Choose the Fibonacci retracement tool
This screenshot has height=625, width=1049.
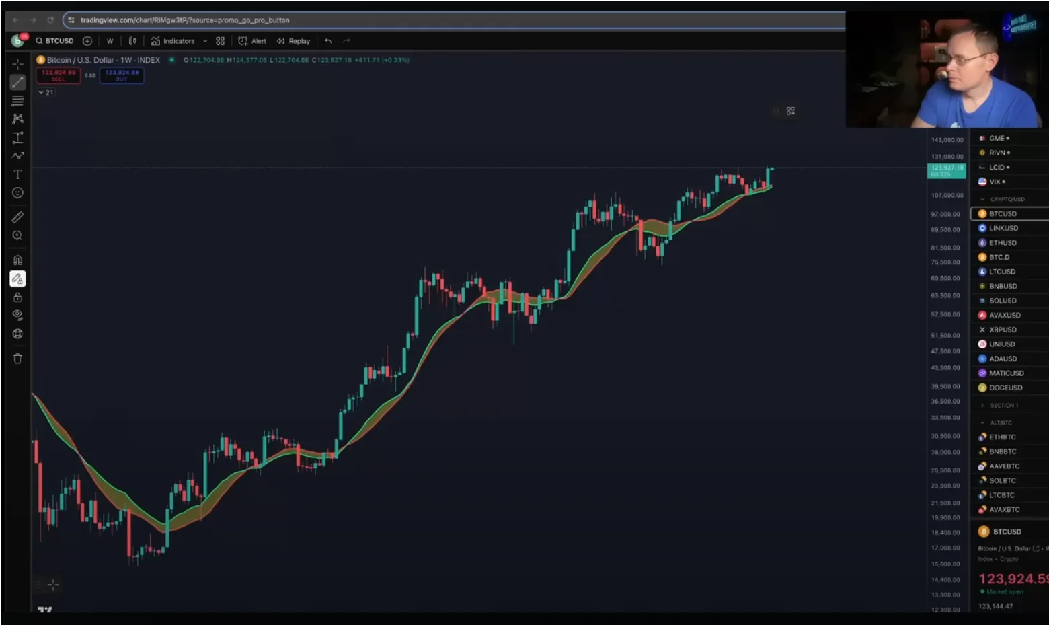pos(17,101)
